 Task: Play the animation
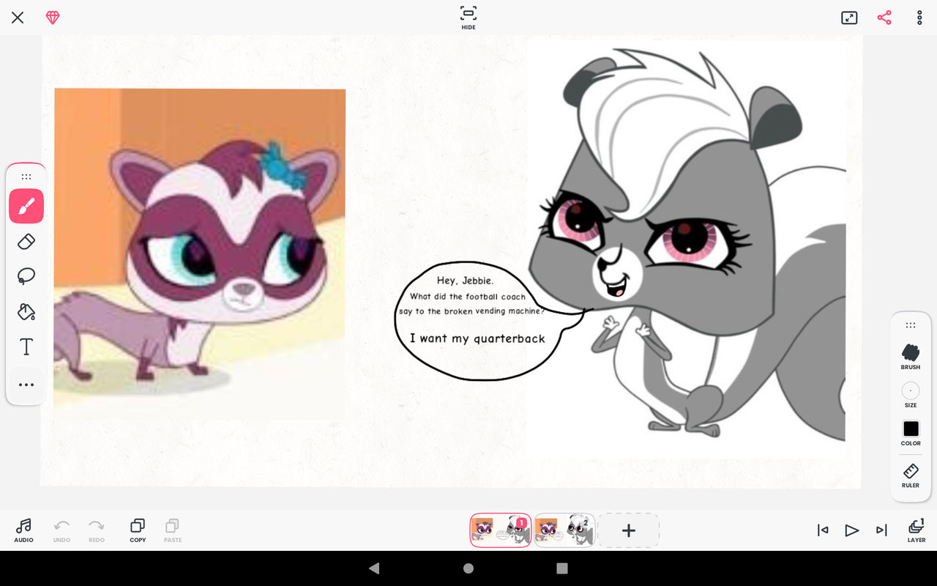click(851, 530)
